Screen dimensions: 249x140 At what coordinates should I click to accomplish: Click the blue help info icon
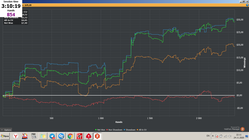click(x=247, y=5)
